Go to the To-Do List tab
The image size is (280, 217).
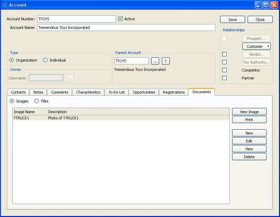[x=116, y=92]
